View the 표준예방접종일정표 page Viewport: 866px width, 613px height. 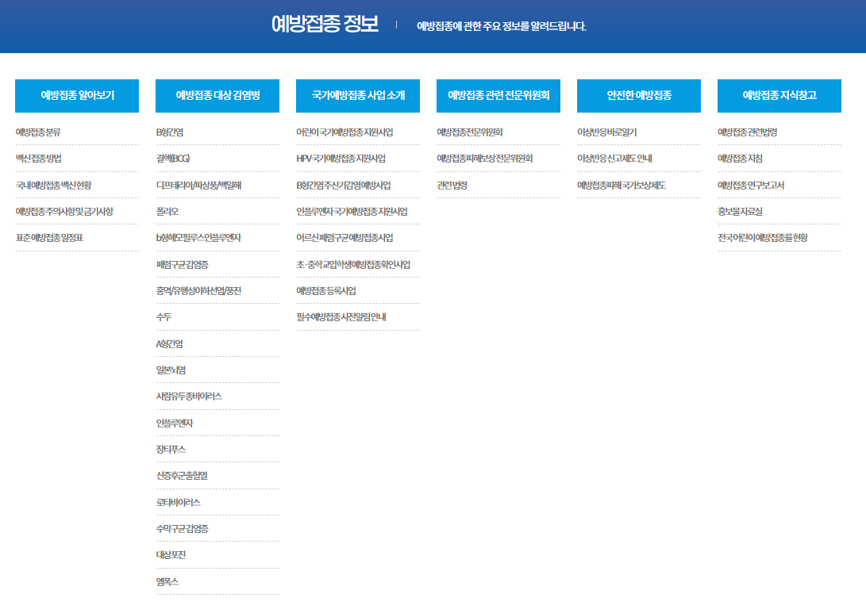pos(49,238)
